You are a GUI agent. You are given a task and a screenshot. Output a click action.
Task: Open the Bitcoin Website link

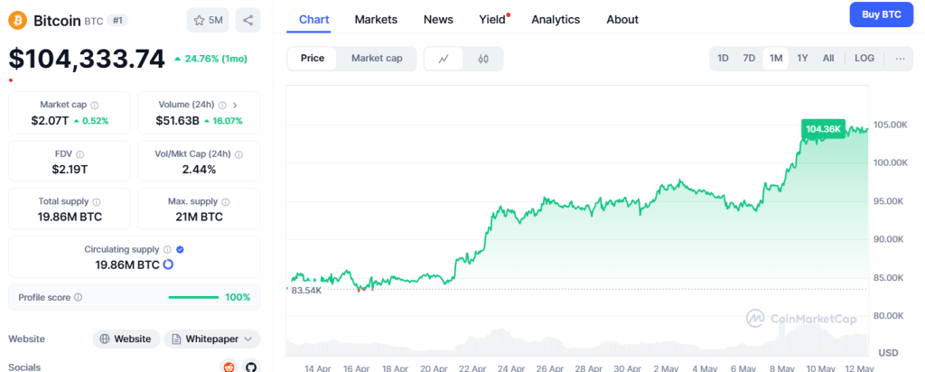tap(126, 339)
